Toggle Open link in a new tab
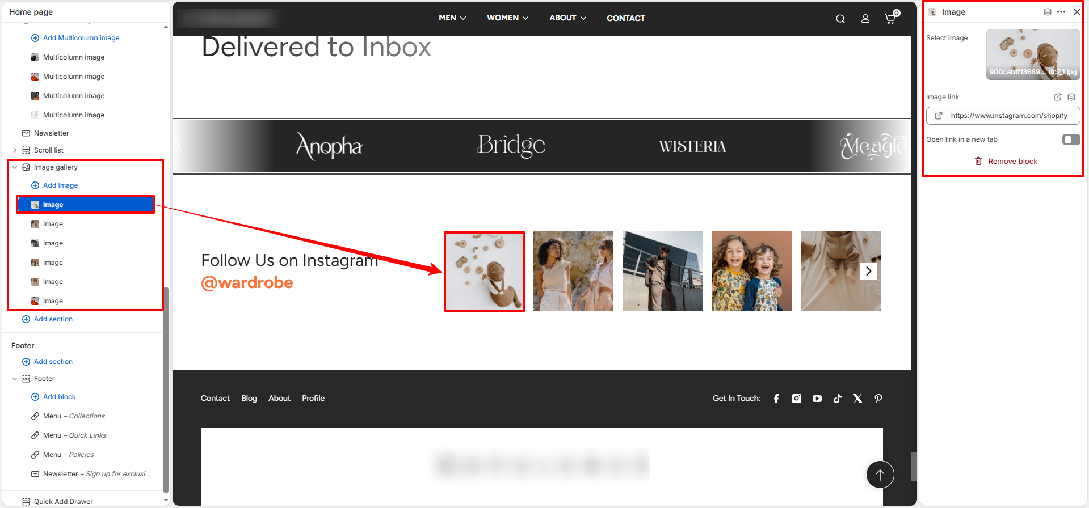 point(1071,139)
